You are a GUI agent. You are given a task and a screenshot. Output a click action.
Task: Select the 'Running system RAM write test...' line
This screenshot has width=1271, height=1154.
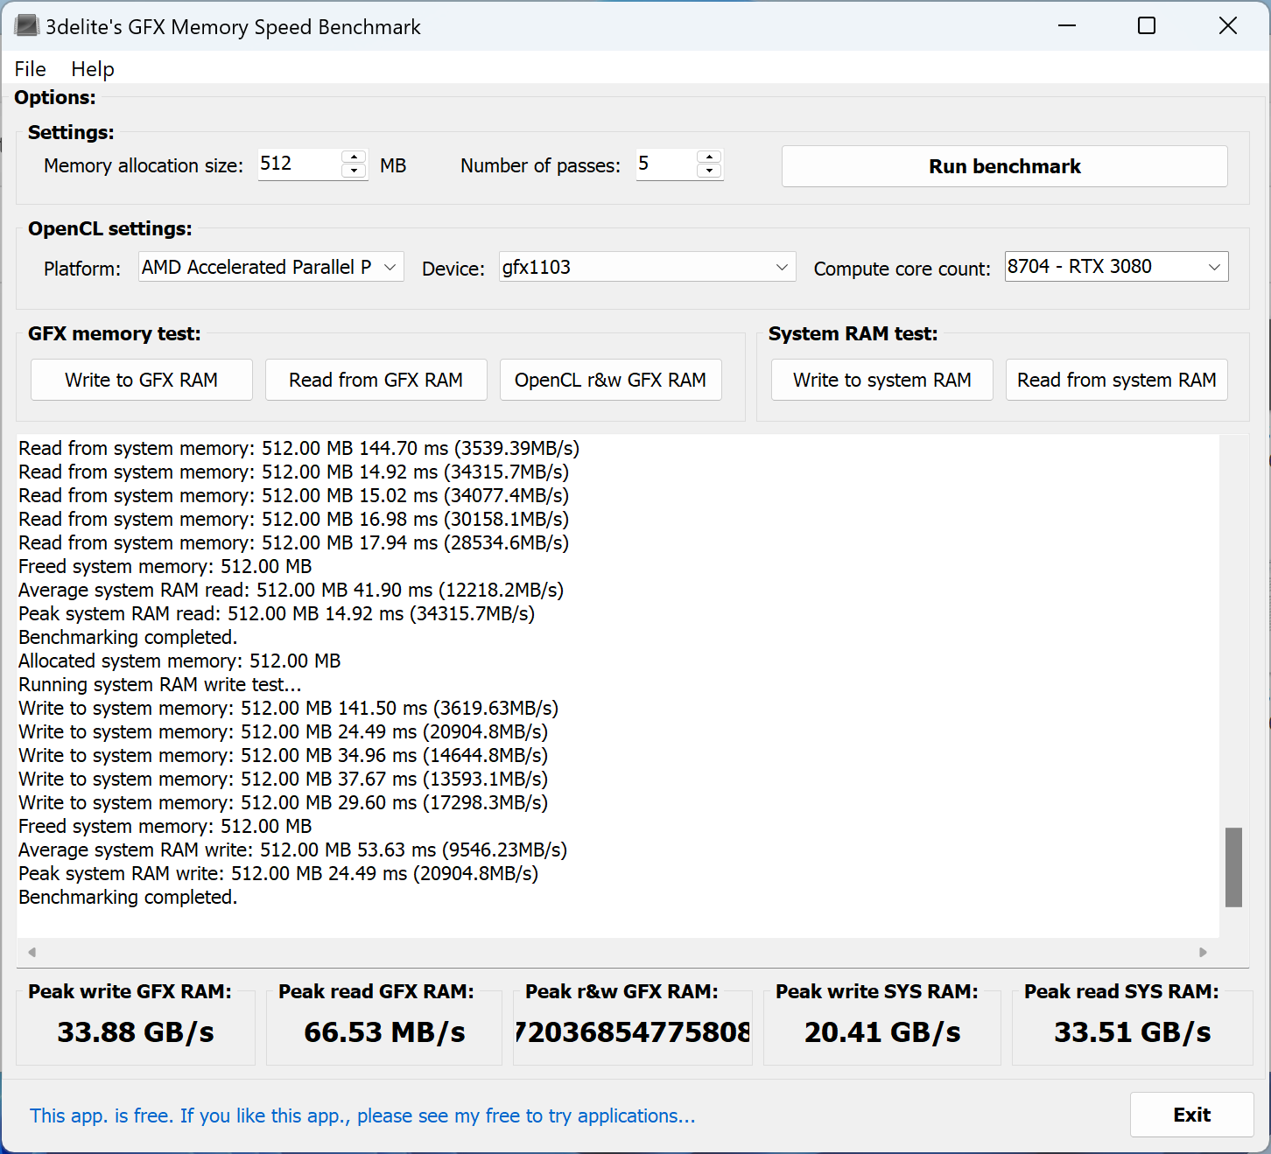(x=159, y=684)
